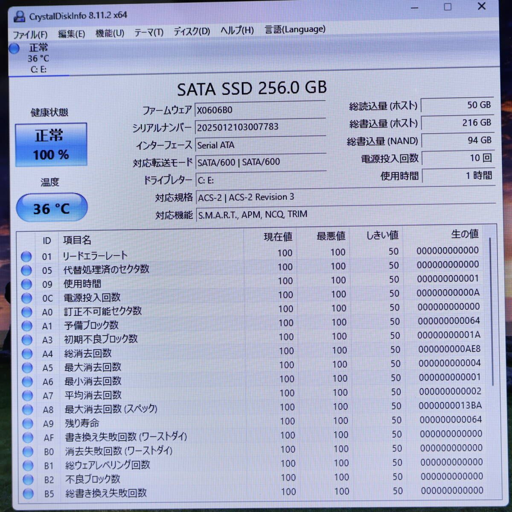Click the 項目名 column header
Viewport: 512px width, 512px height.
[x=77, y=240]
